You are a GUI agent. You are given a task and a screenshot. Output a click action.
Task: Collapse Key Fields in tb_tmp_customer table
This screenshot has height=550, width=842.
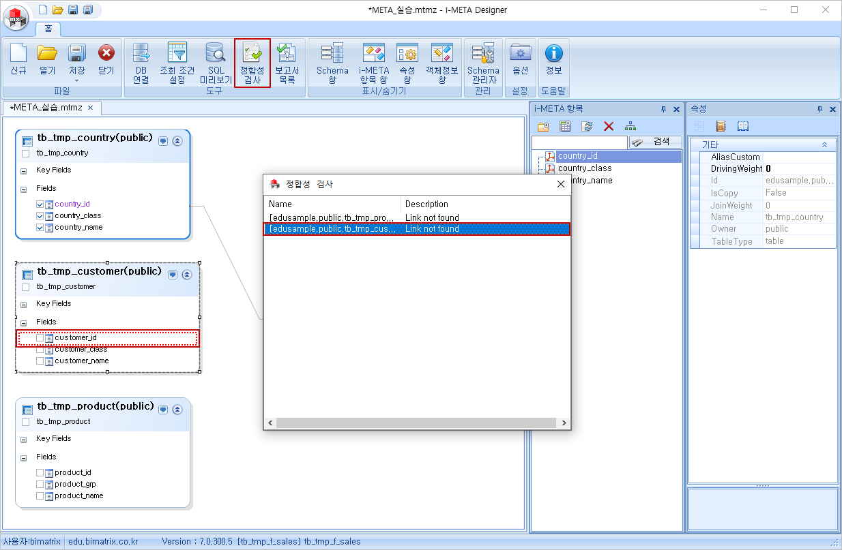(x=23, y=305)
